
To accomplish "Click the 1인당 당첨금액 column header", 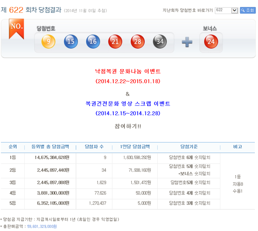I will tap(135, 146).
